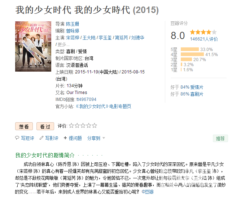Screen dimensions: 236x200
Task: Open the IMDb link tt4967094
Action: point(86,99)
